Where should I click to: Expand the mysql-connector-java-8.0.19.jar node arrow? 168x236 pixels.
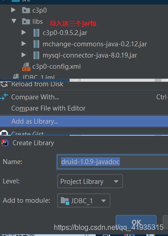point(24,55)
